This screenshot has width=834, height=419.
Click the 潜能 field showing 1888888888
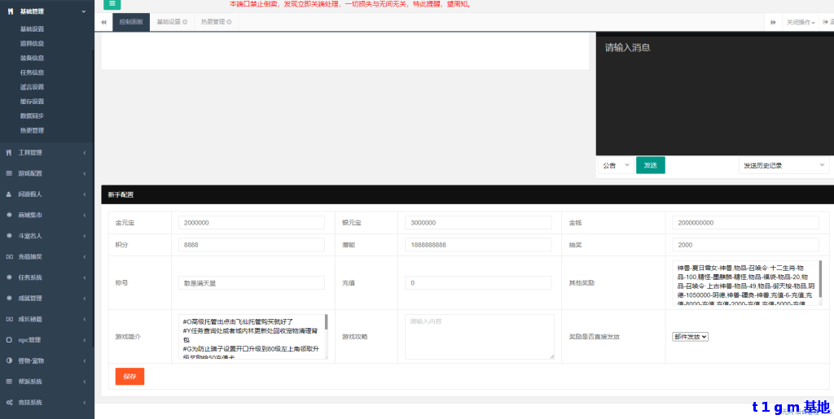478,245
